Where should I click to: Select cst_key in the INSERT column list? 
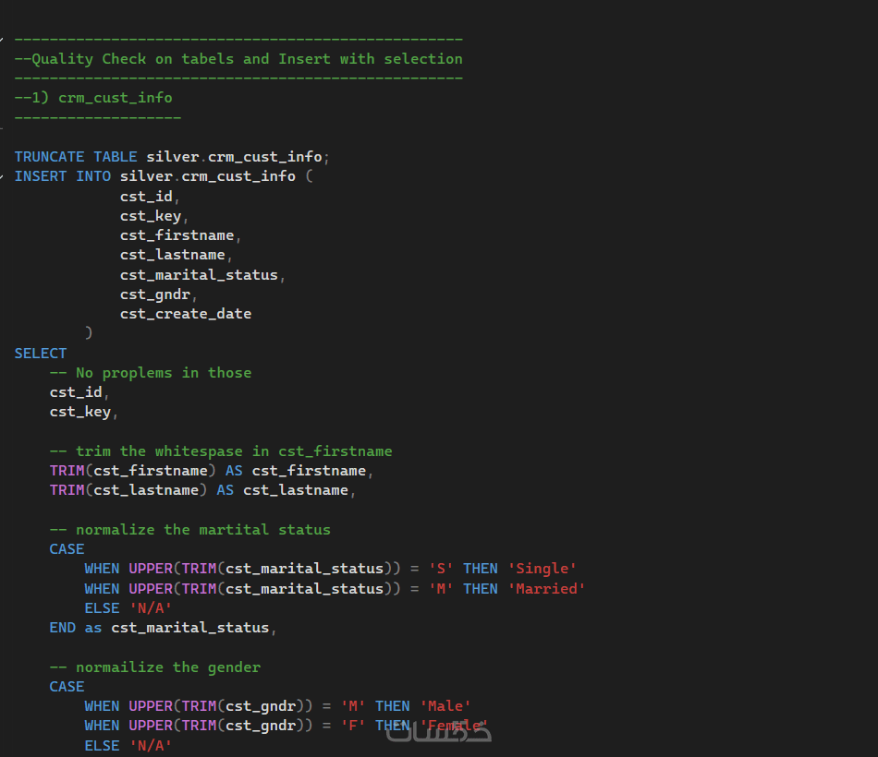(151, 216)
